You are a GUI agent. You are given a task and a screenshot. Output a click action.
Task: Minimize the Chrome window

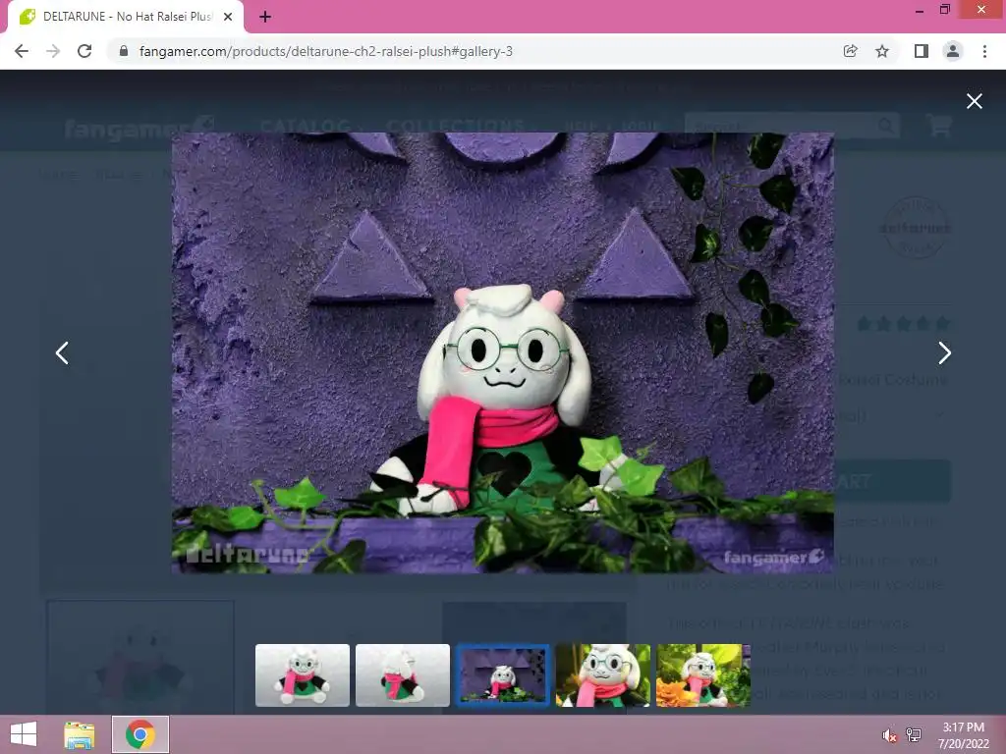click(920, 10)
